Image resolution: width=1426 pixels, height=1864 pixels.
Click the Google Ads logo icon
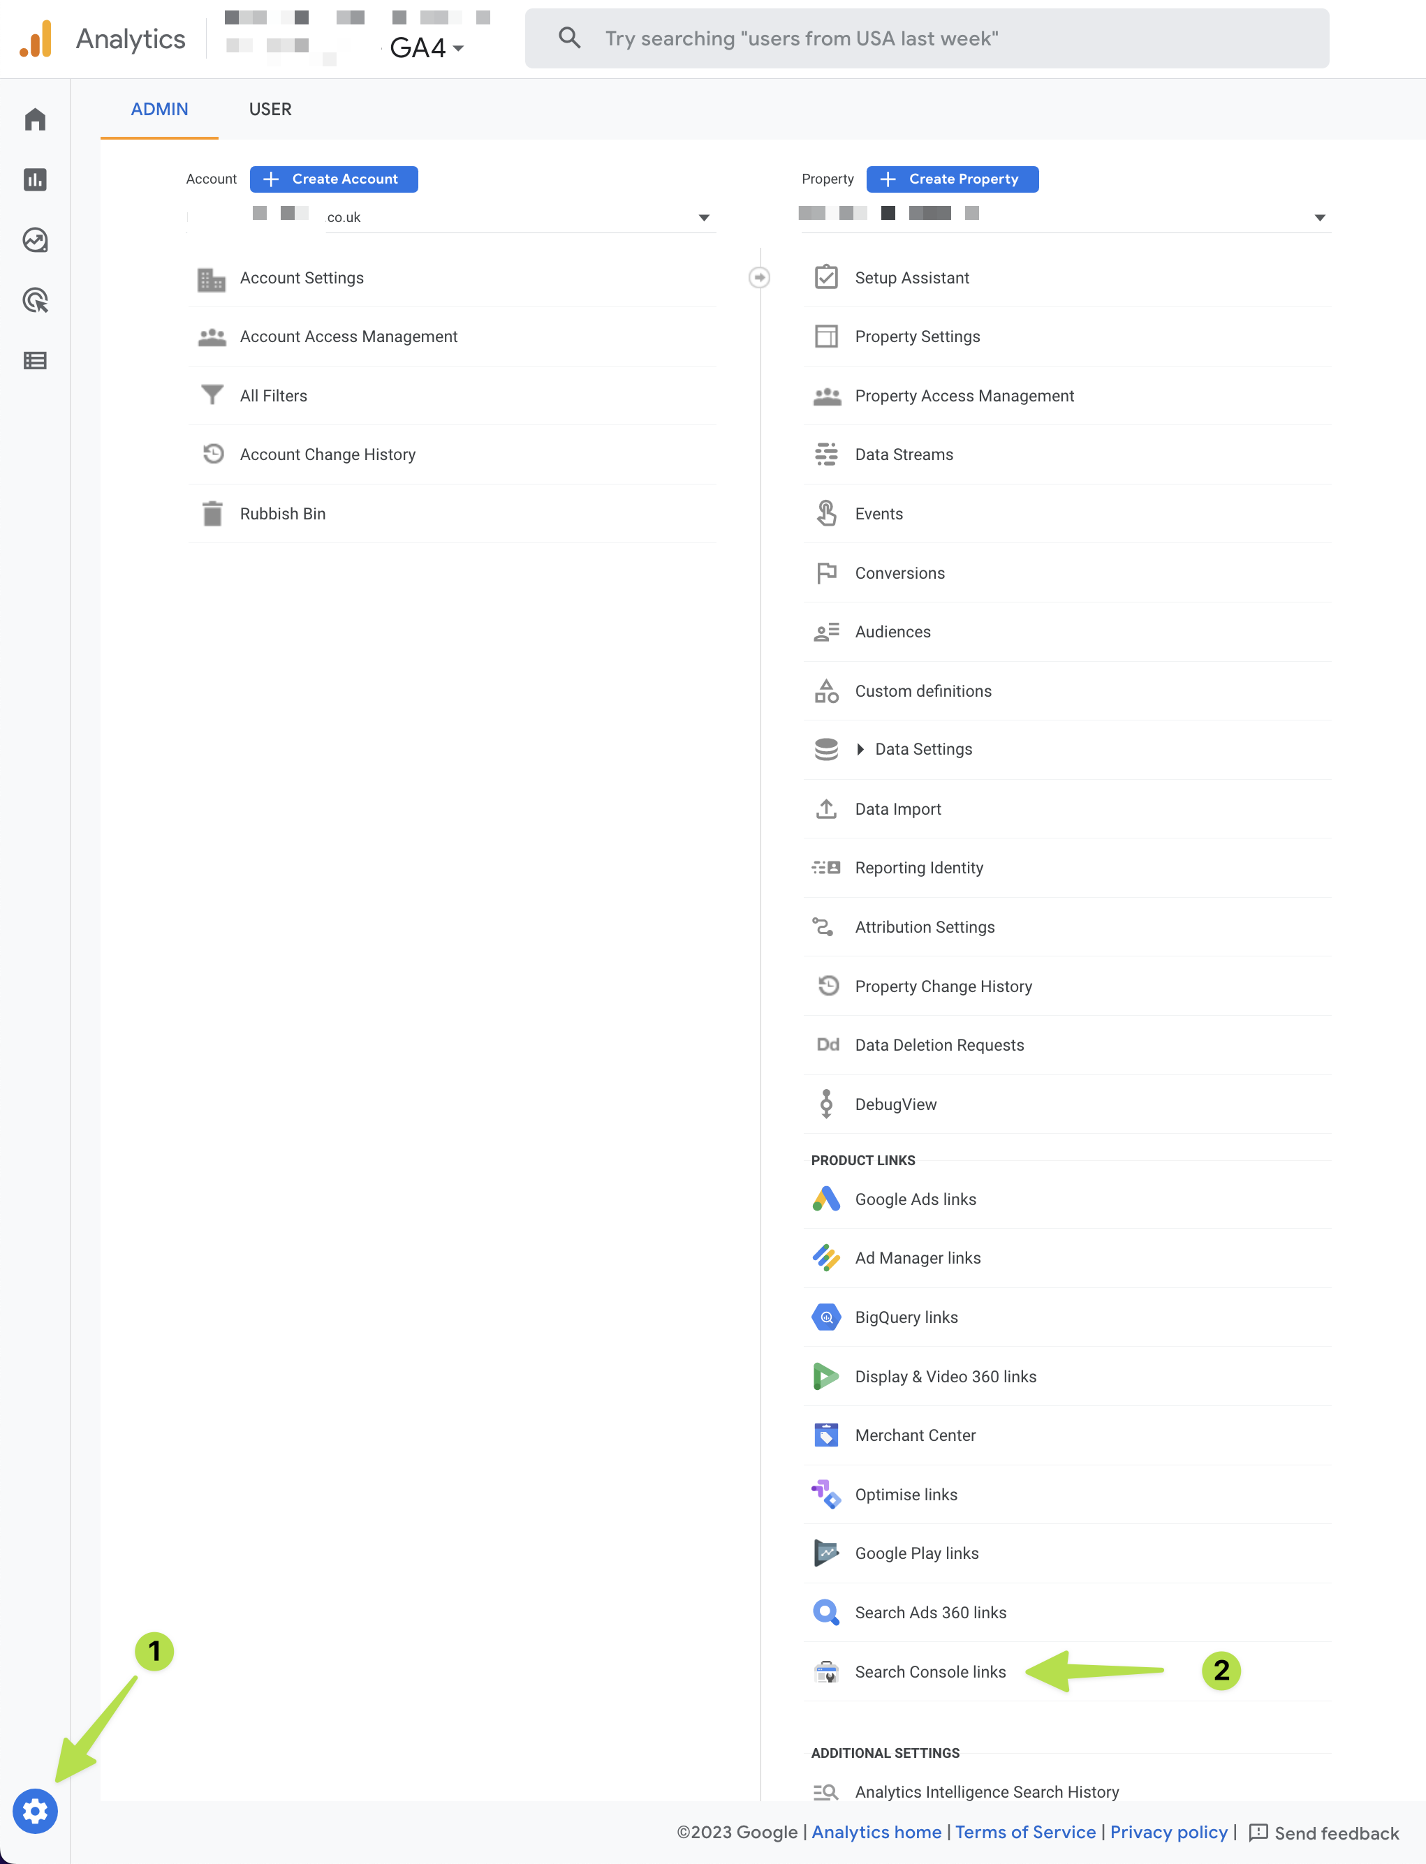(x=826, y=1199)
